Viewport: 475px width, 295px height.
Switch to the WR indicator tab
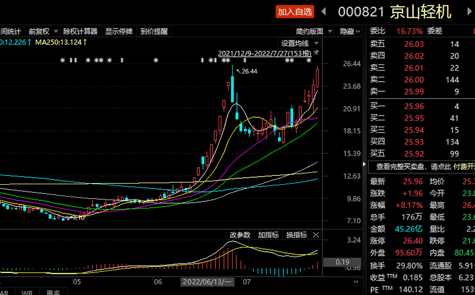[27, 291]
